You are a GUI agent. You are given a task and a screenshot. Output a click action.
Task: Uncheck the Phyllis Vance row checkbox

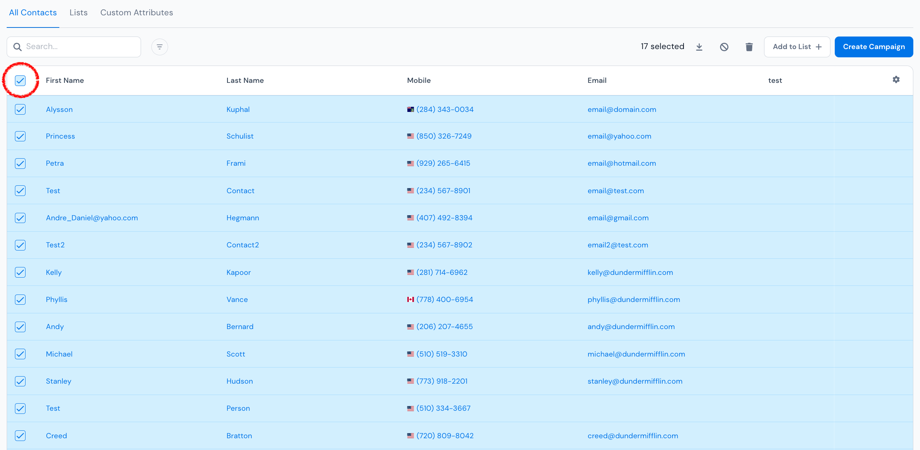tap(20, 300)
